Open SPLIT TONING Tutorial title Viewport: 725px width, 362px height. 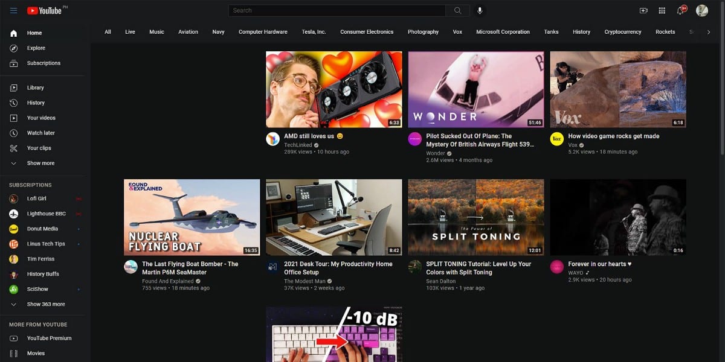click(x=478, y=268)
